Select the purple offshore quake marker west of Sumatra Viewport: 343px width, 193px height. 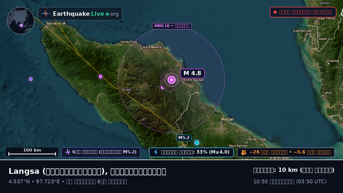tap(31, 79)
